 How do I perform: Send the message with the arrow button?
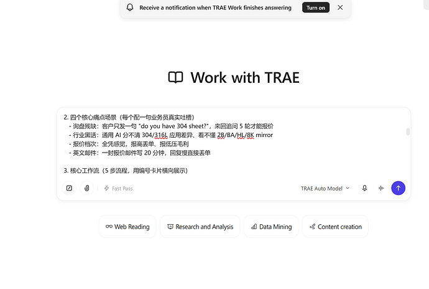[398, 188]
